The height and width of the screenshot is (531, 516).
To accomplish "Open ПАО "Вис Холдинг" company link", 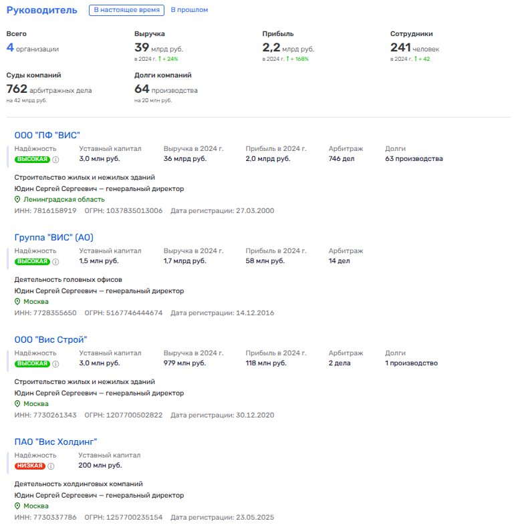I will [56, 441].
